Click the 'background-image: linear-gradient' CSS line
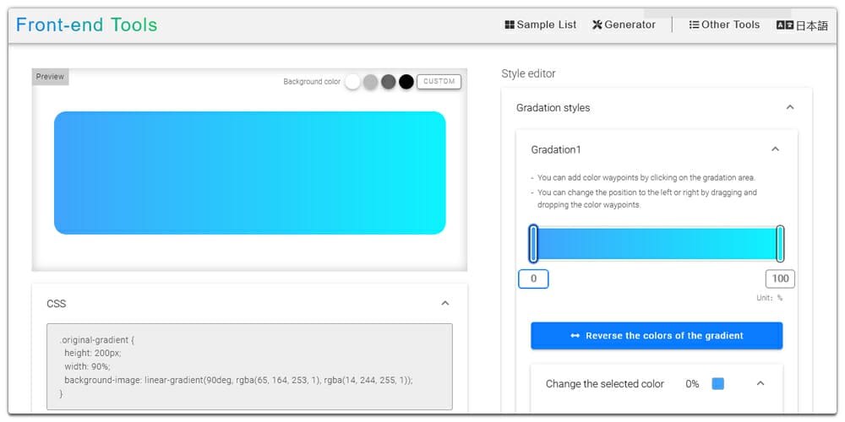The height and width of the screenshot is (422, 845). pos(238,380)
